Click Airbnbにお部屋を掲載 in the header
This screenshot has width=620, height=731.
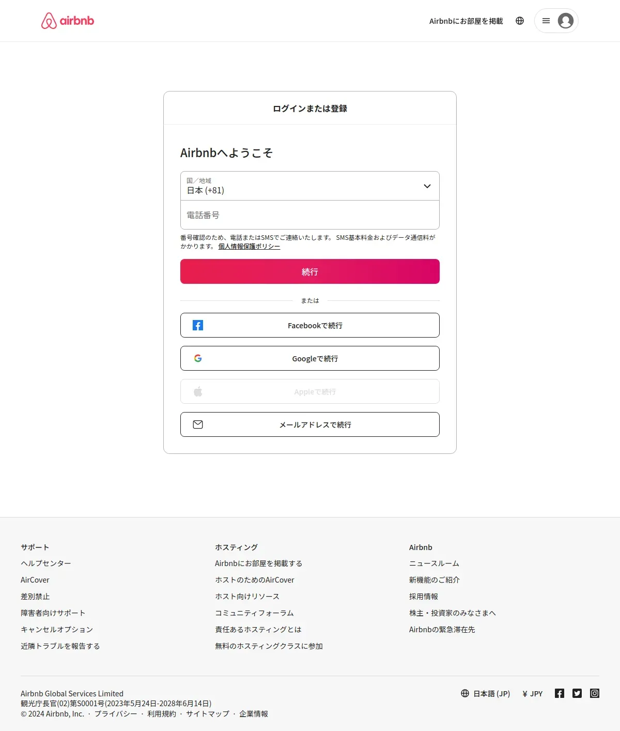click(x=466, y=21)
